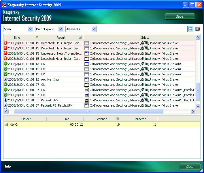Viewport: 204px width, 173px height.
Task: Click the vertical scrollbar down arrow
Action: (x=198, y=106)
